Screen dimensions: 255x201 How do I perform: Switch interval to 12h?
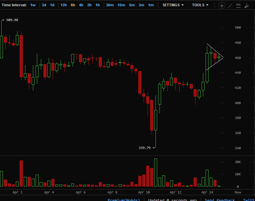tap(64, 5)
